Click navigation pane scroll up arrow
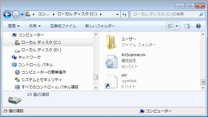The height and width of the screenshot is (117, 208). click(x=96, y=34)
